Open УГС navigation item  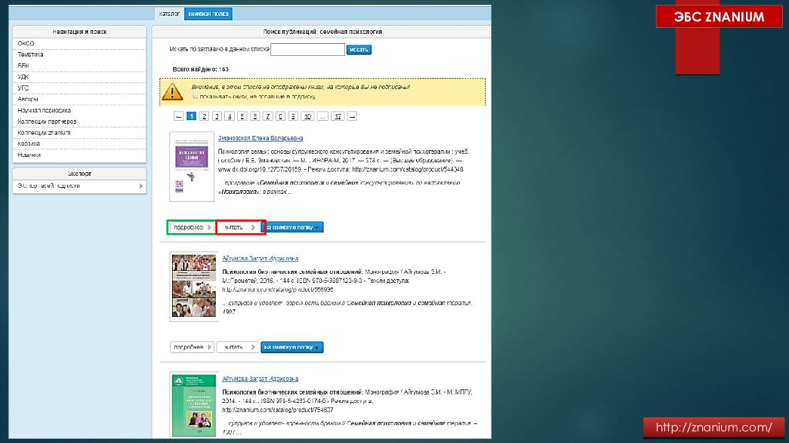[79, 88]
